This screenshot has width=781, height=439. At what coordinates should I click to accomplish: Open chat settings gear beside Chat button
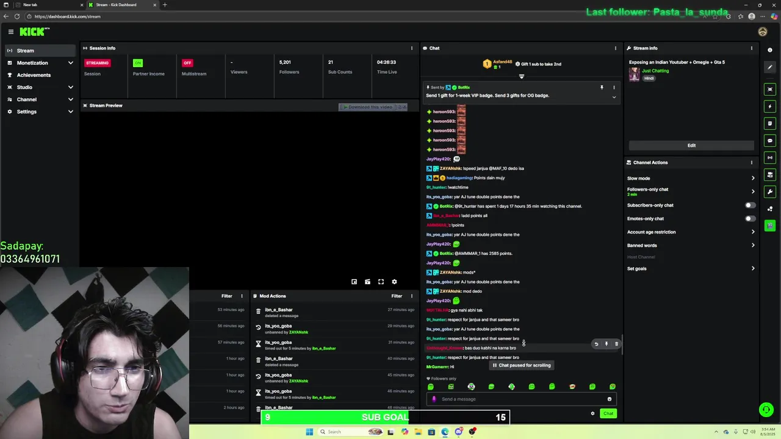tap(592, 413)
